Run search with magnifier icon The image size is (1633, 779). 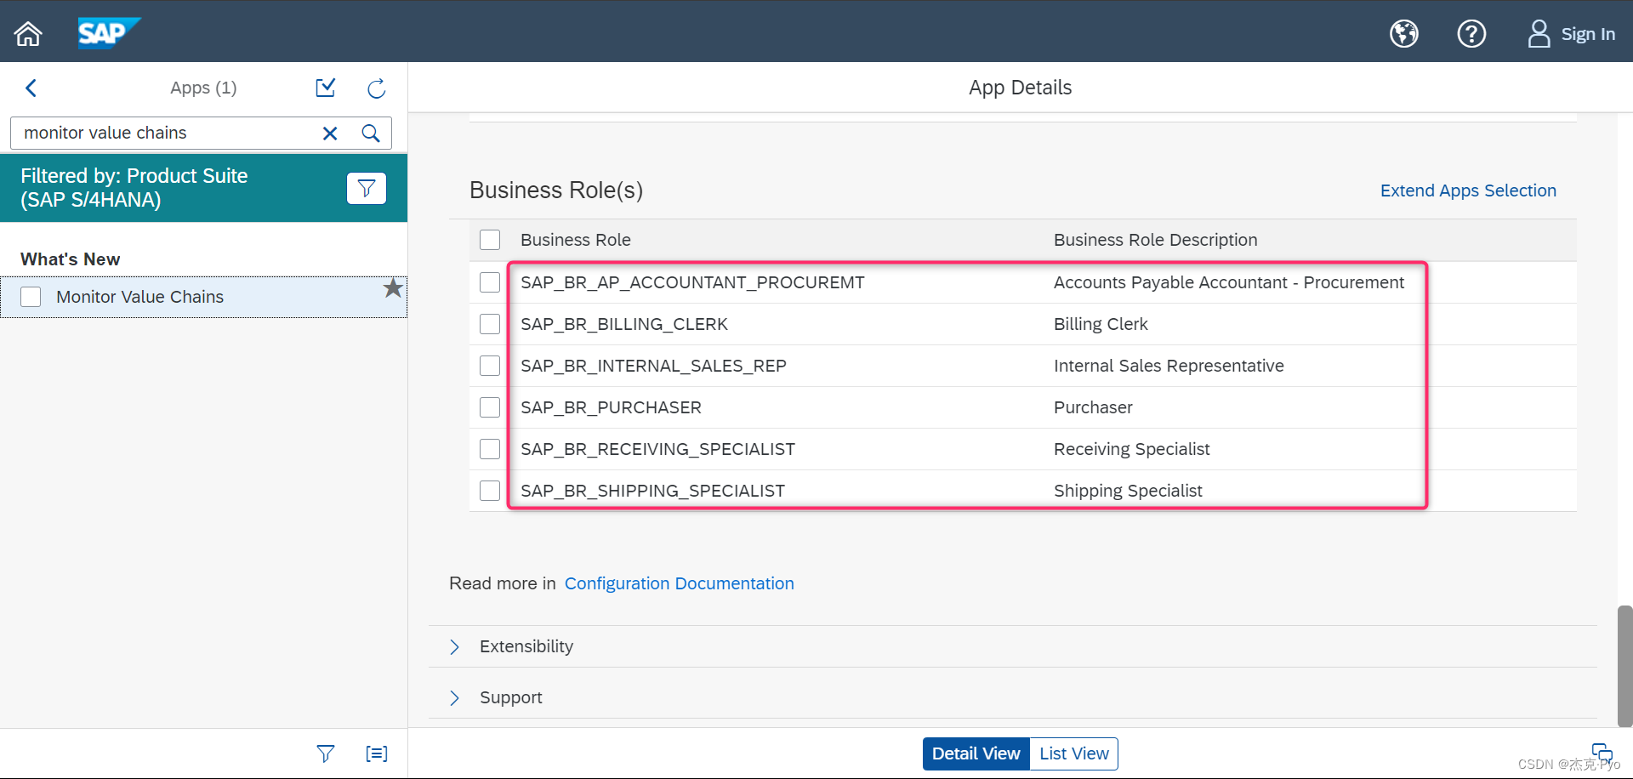(x=371, y=134)
